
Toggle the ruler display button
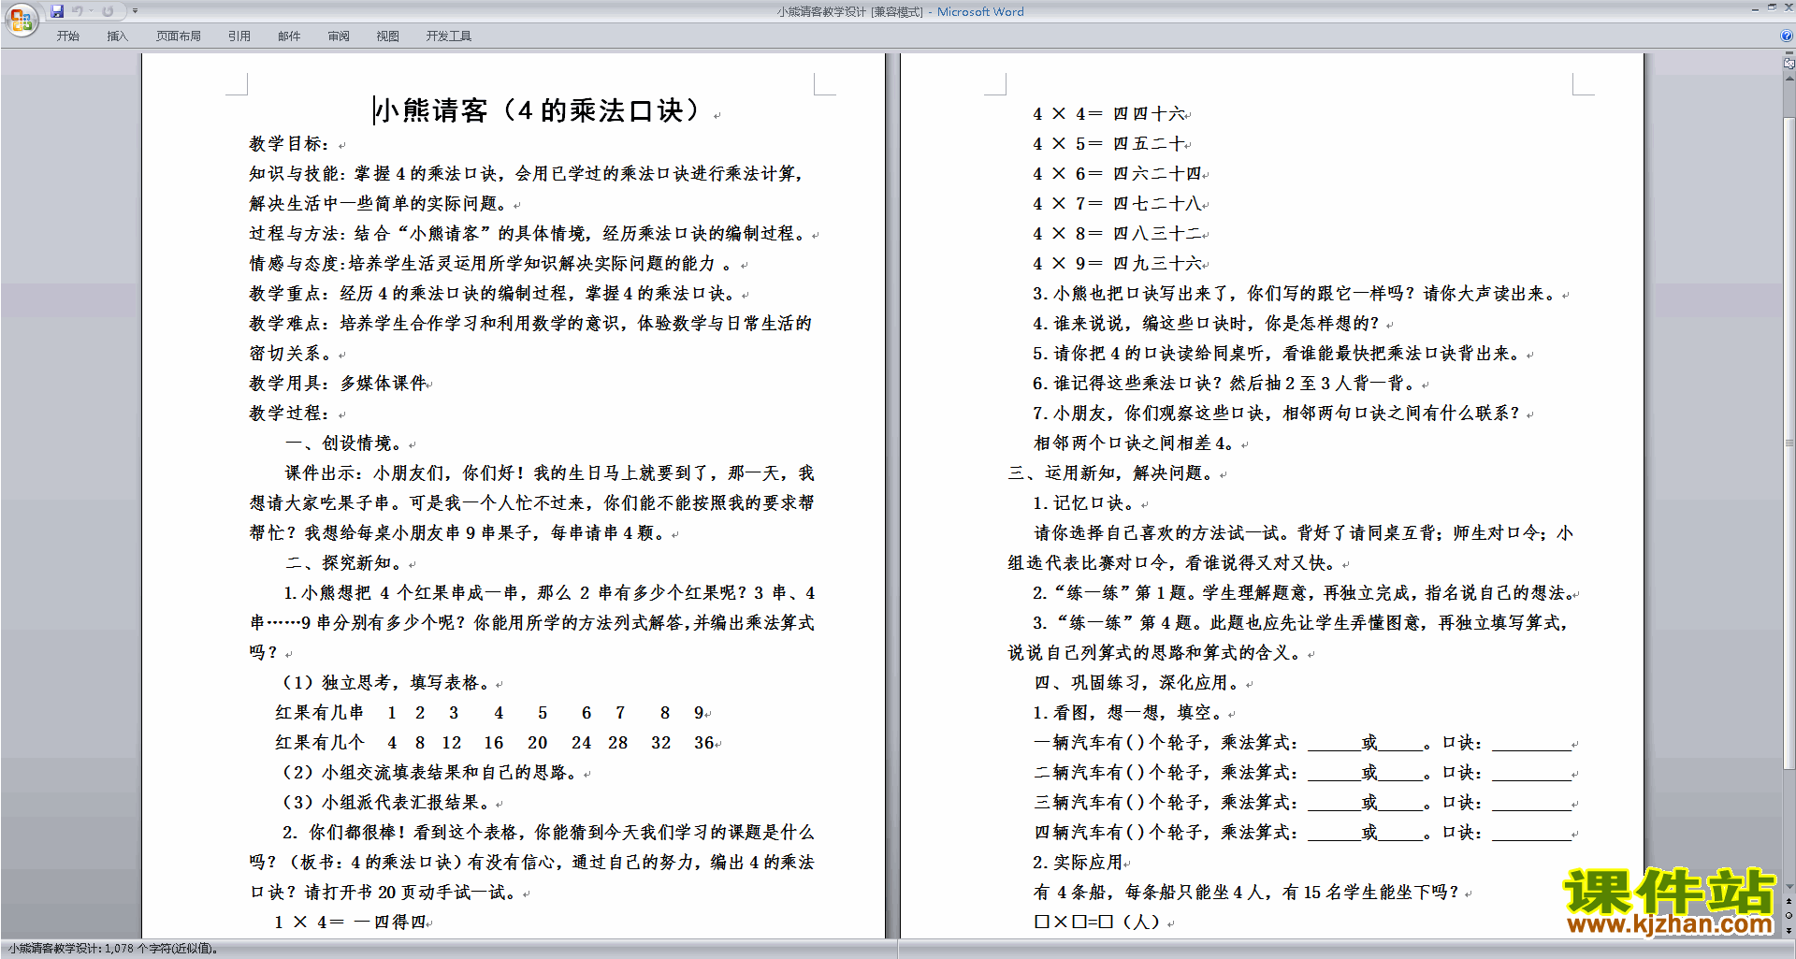[x=1789, y=63]
